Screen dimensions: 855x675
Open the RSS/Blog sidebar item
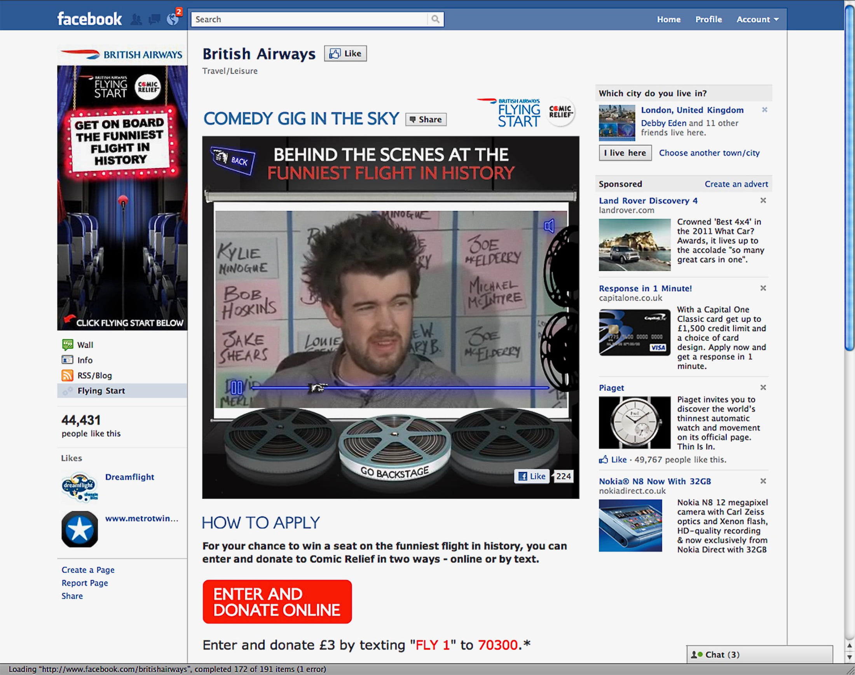click(94, 376)
